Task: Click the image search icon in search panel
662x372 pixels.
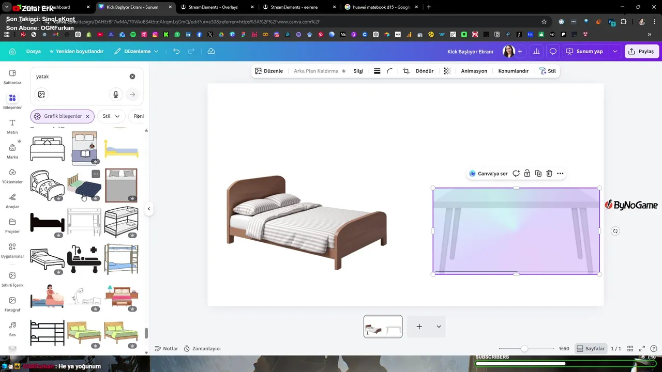Action: pos(41,95)
